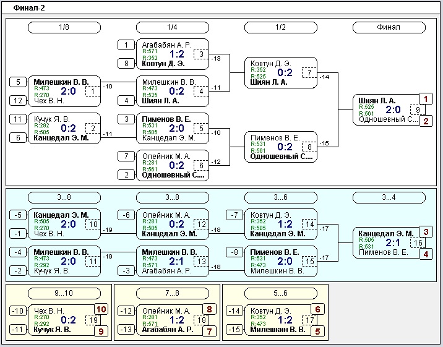443x347 pixels.
Task: Click dashed match number 14 box
Action: pyautogui.click(x=309, y=224)
